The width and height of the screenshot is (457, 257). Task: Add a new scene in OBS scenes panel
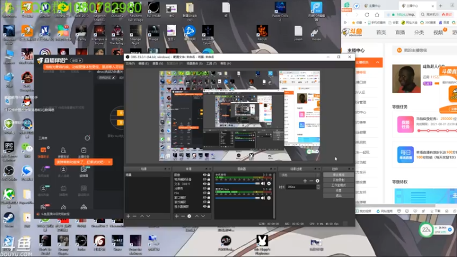pos(128,216)
